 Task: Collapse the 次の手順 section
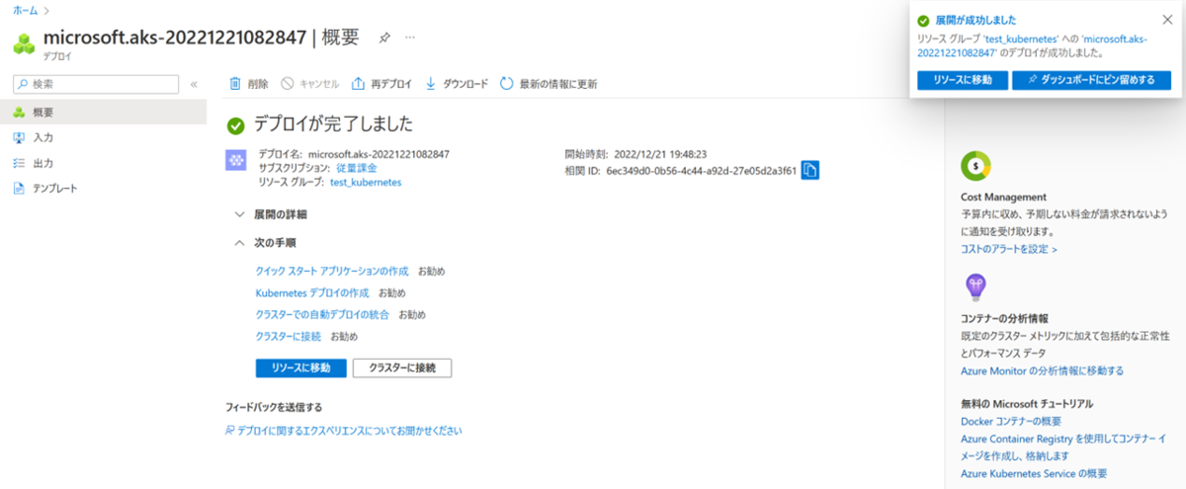(265, 242)
